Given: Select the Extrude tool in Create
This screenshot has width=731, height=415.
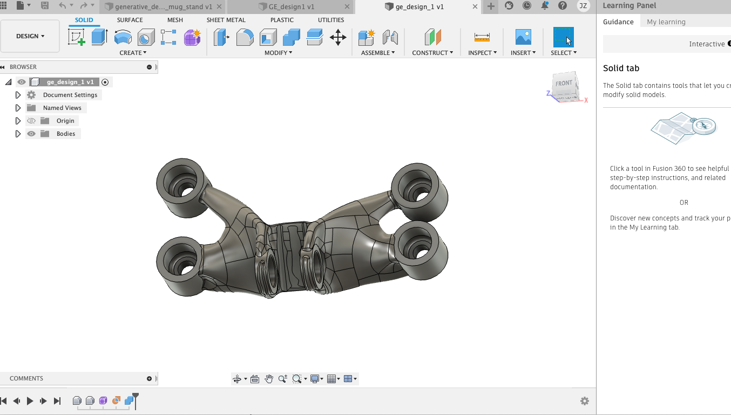Looking at the screenshot, I should pyautogui.click(x=99, y=37).
